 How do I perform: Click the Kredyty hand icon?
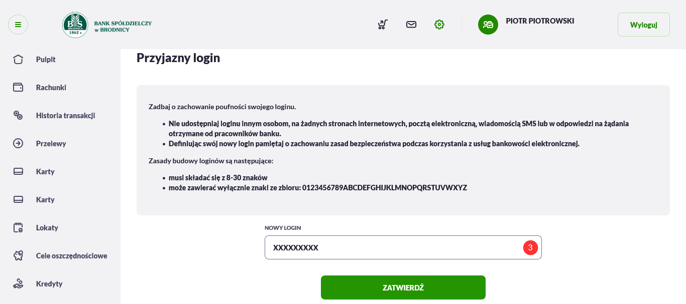18,284
